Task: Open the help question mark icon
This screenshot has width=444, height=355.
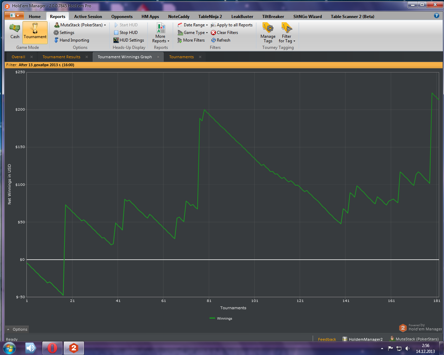Action: pos(437,16)
